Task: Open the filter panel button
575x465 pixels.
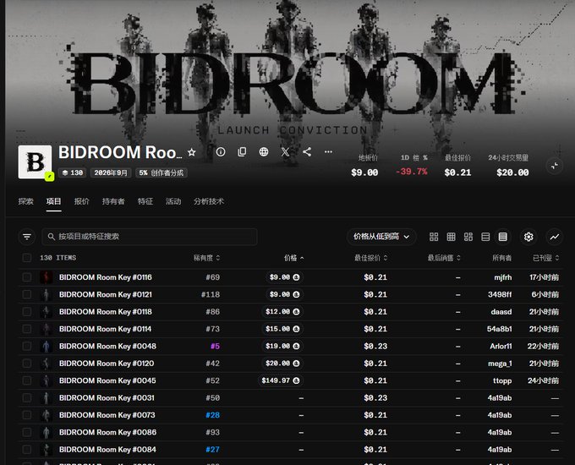Action: (27, 237)
